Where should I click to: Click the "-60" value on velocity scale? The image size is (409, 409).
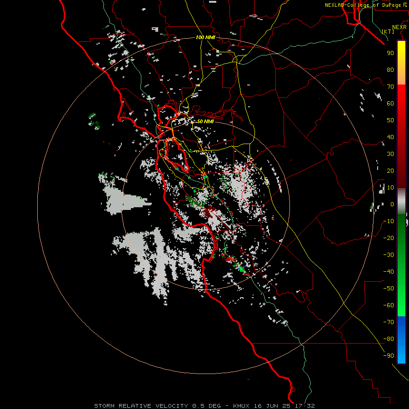(x=389, y=305)
